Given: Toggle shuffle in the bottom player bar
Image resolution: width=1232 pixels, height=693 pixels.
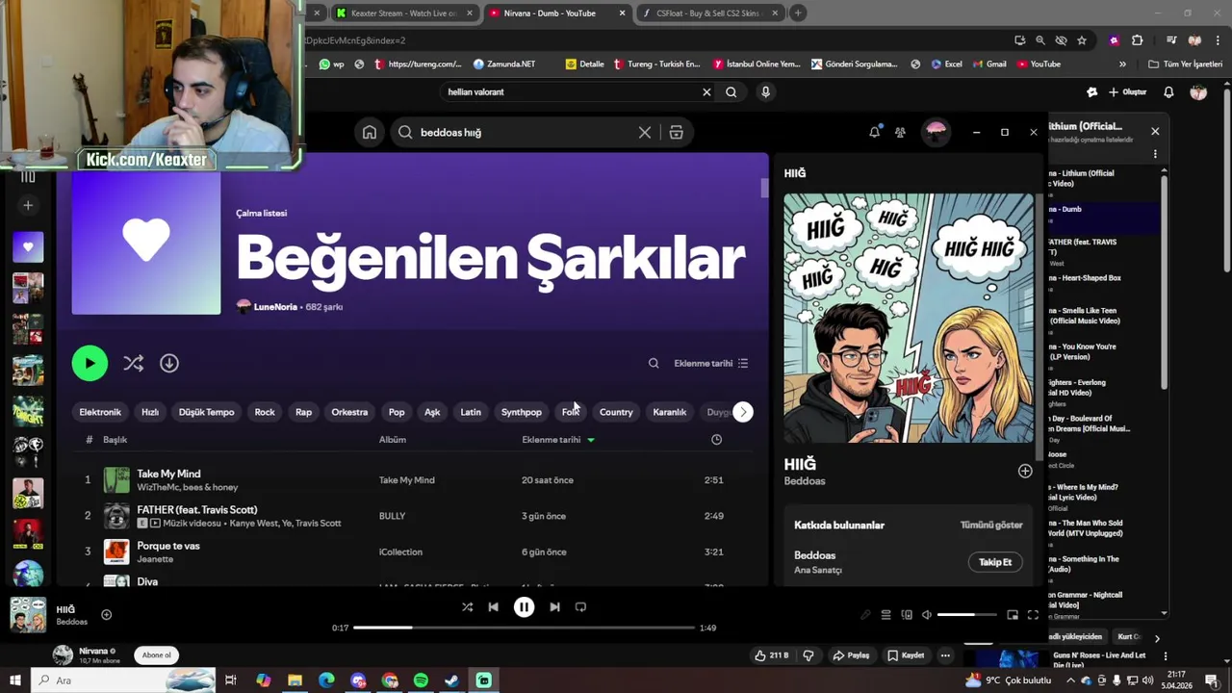Looking at the screenshot, I should pos(467,607).
